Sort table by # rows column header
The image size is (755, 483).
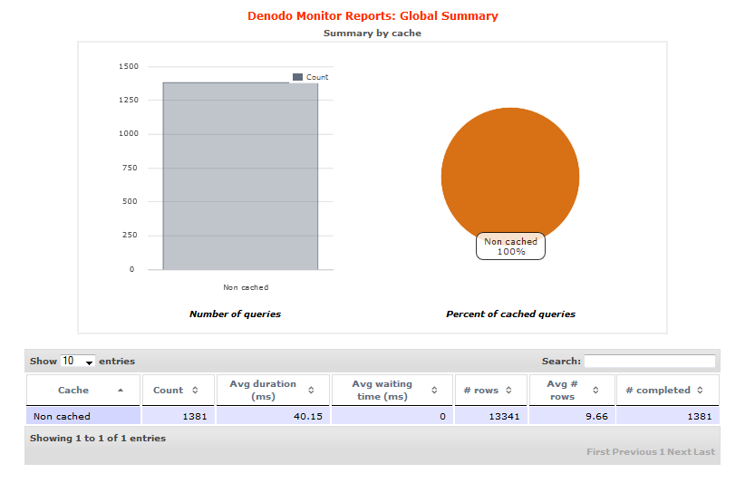491,390
